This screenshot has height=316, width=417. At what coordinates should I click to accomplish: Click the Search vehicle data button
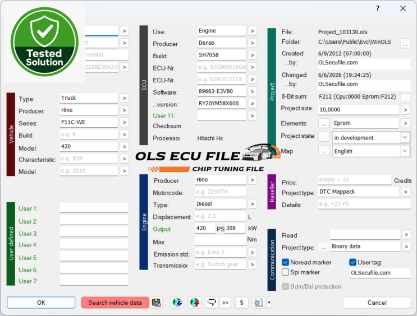(115, 303)
